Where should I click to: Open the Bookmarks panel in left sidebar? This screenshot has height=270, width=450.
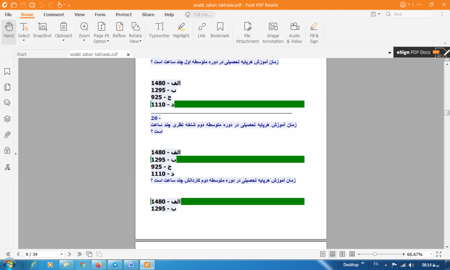pos(7,71)
